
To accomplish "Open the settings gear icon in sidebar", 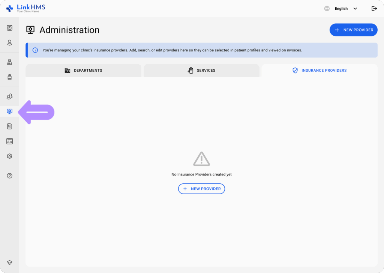I will [10, 156].
